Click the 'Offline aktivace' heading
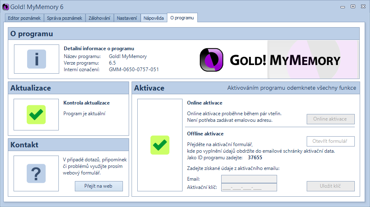The width and height of the screenshot is (370, 207). click(205, 134)
